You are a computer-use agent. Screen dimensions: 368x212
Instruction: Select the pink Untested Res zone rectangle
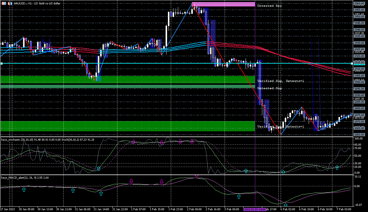[223, 4]
